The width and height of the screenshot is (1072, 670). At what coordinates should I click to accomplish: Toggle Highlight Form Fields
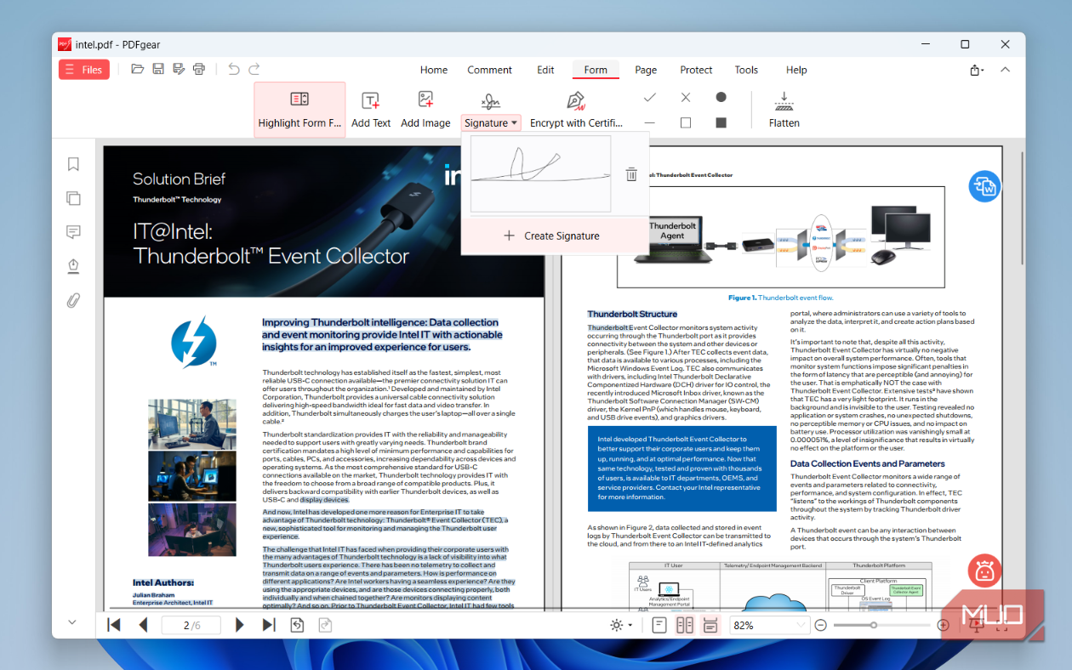(x=299, y=110)
